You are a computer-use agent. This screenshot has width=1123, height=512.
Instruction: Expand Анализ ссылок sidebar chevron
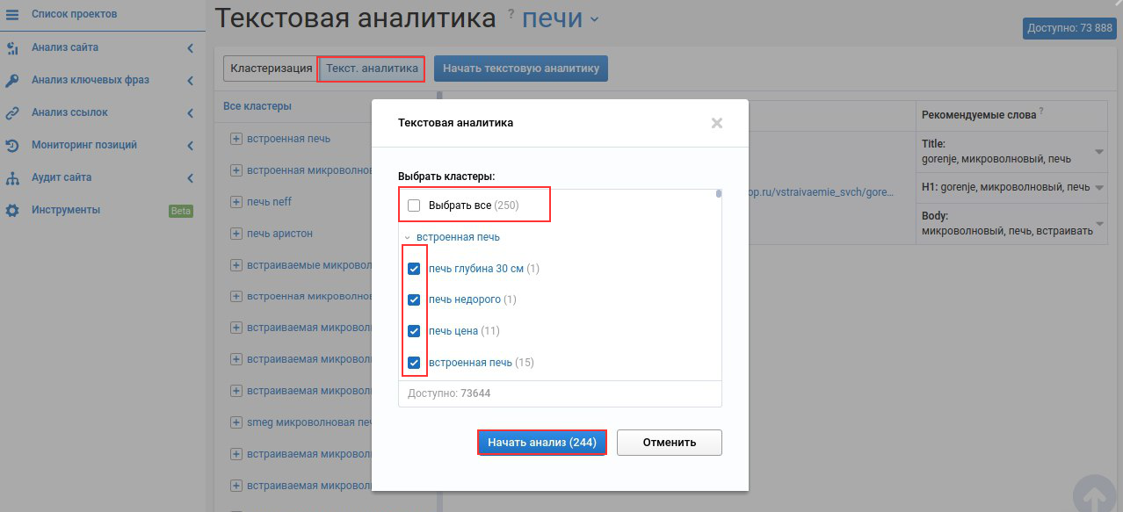click(x=190, y=112)
